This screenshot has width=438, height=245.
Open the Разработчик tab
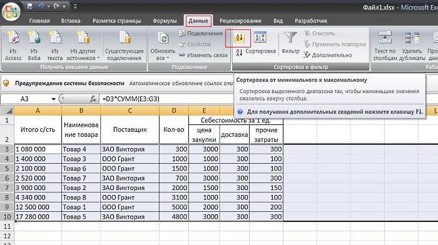[x=311, y=21]
